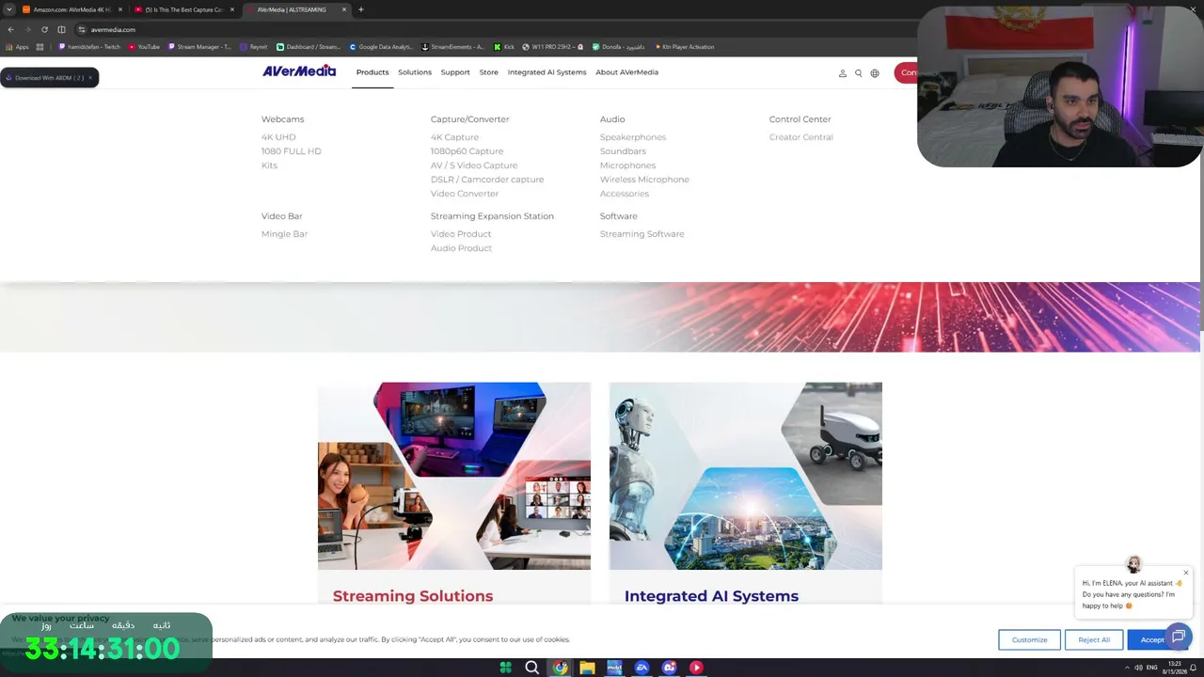Viewport: 1204px width, 677px height.
Task: Open the tab search chevron button
Action: click(x=9, y=9)
